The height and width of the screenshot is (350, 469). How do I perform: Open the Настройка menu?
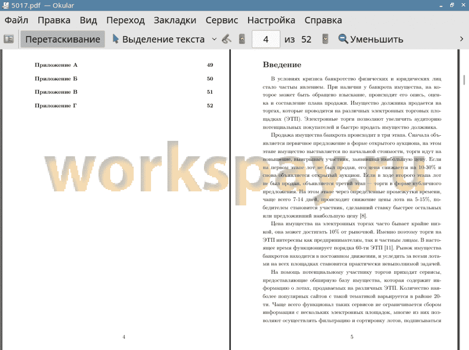pos(271,20)
